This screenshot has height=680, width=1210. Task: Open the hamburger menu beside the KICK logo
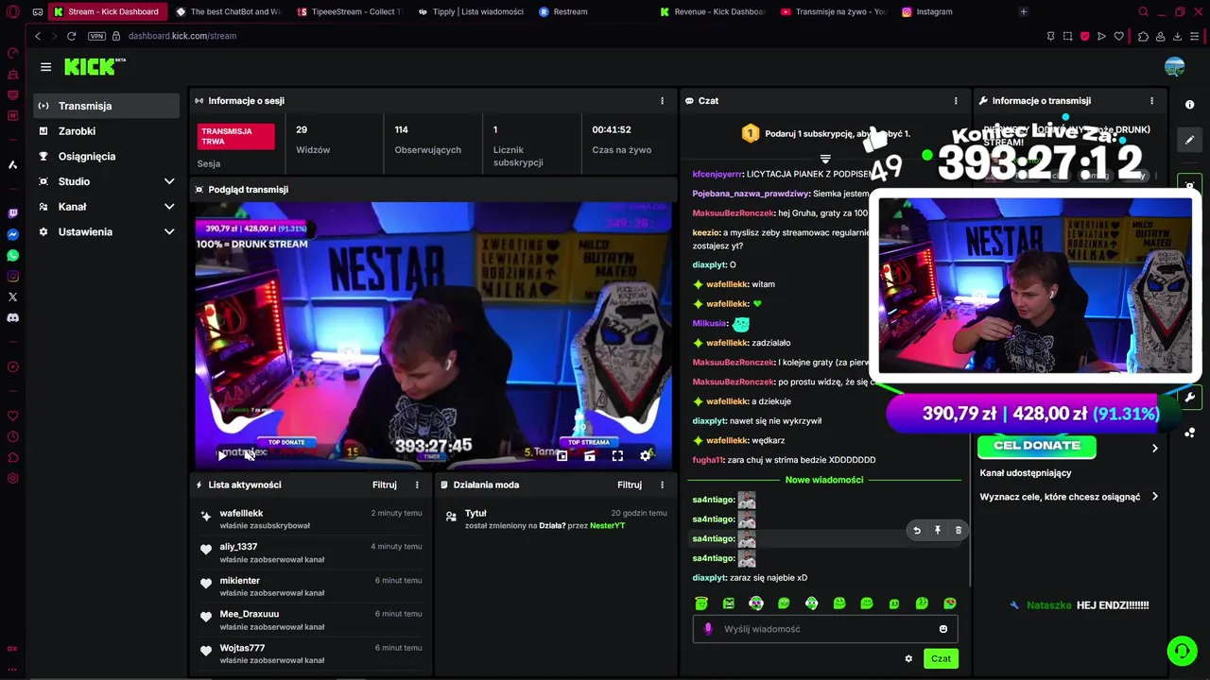[x=45, y=67]
